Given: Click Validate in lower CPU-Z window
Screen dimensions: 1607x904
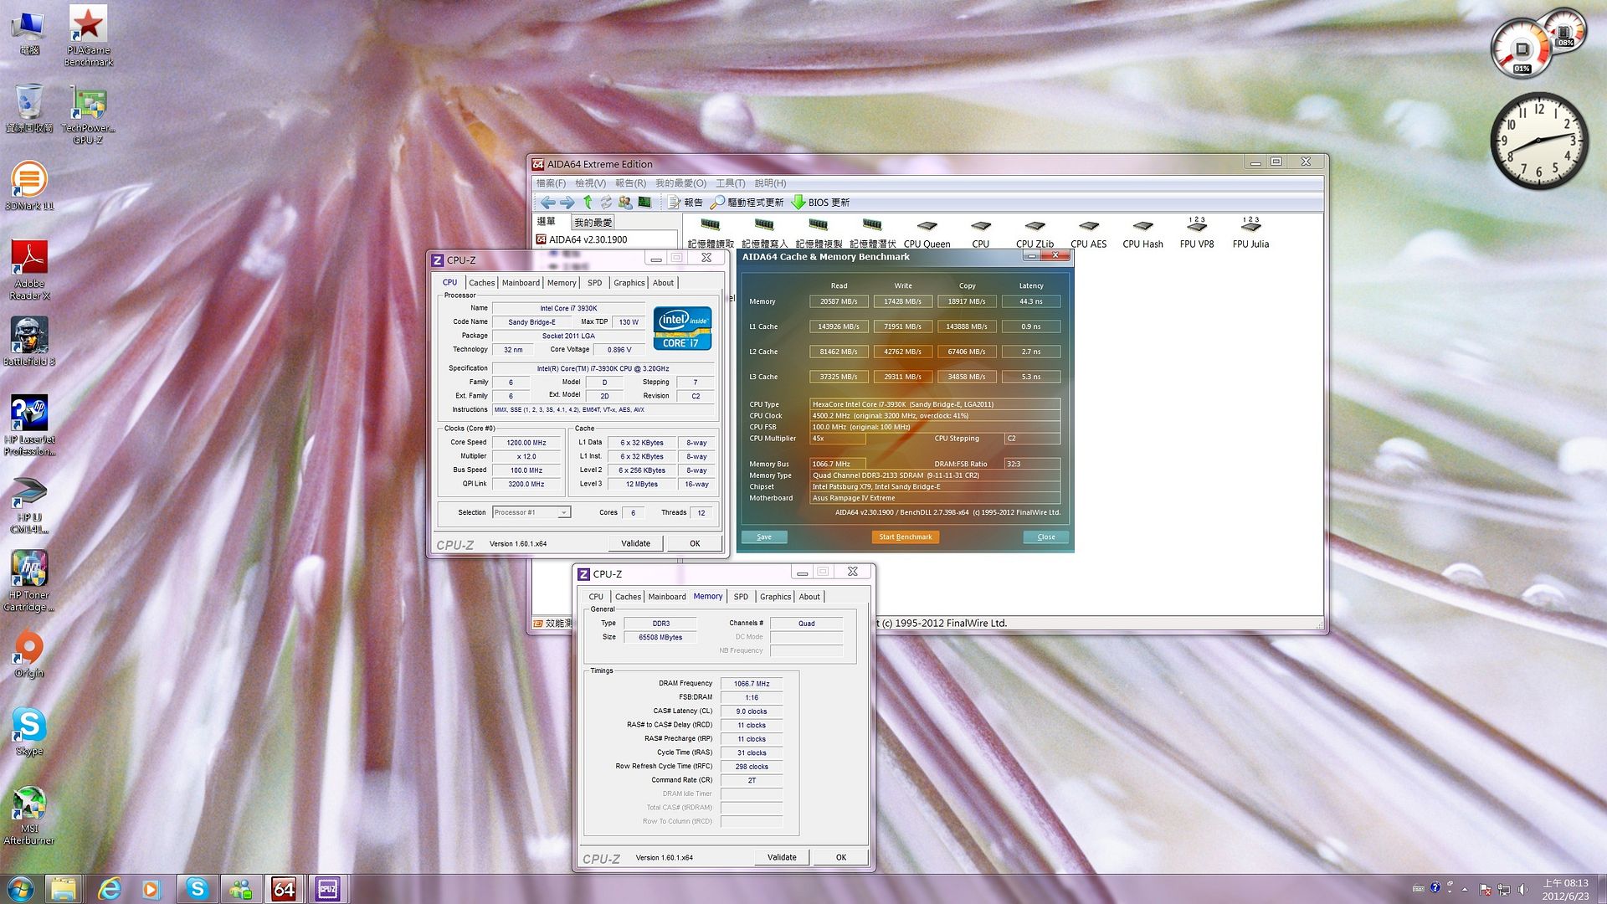Looking at the screenshot, I should 782,858.
